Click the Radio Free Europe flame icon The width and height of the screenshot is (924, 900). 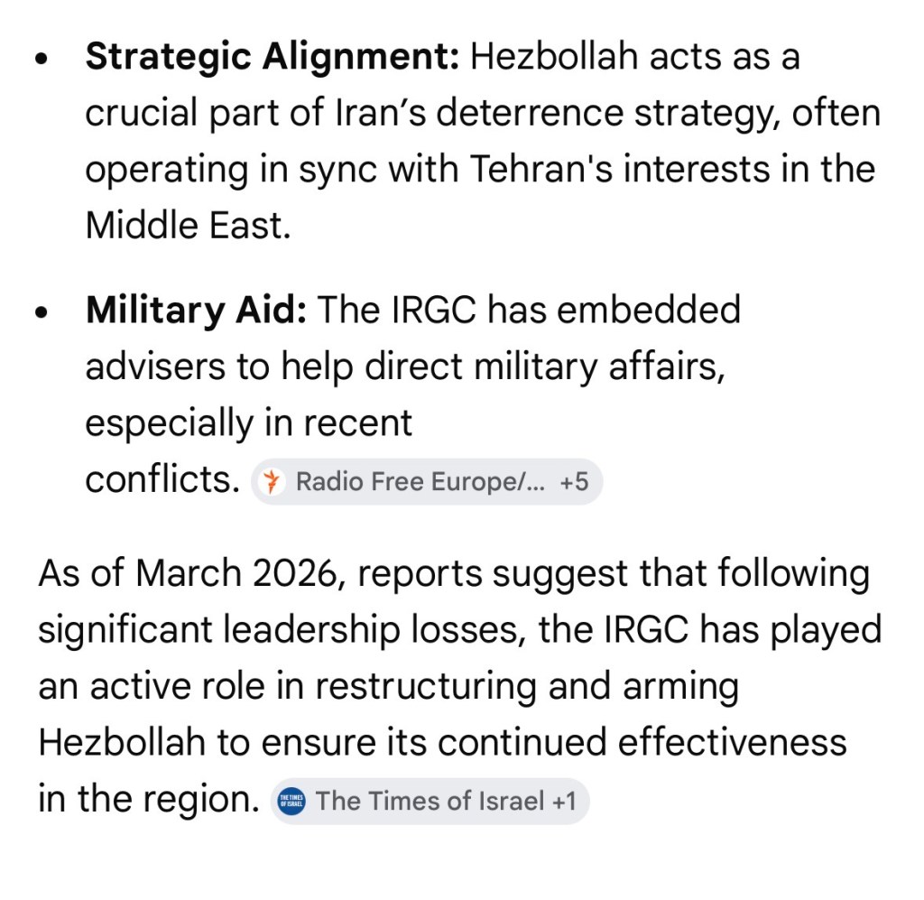[x=268, y=482]
